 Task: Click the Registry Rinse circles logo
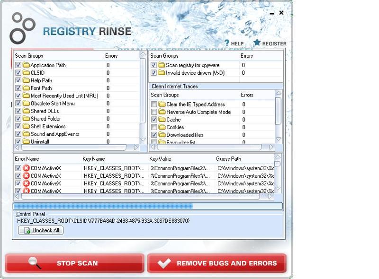coord(22,28)
